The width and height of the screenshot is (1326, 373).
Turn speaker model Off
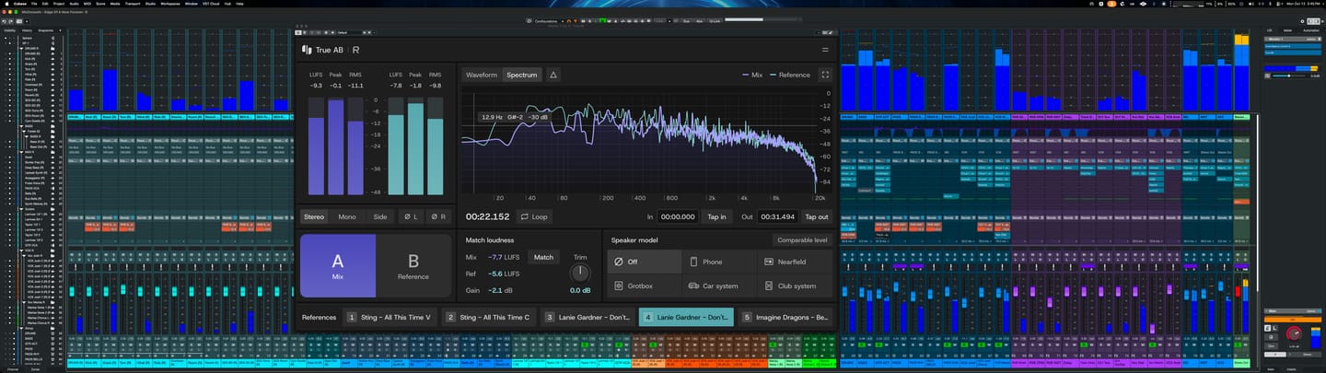(644, 262)
